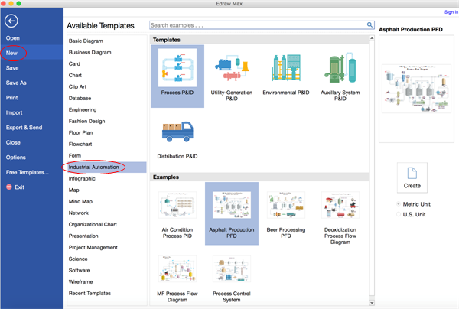Open the Air Condition Process PID example
The image size is (459, 309).
(x=177, y=207)
